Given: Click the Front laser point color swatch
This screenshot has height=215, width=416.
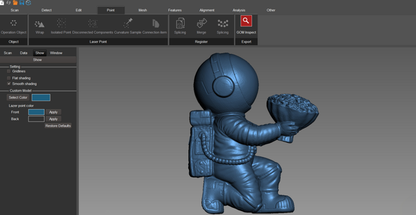Looking at the screenshot, I should (36, 112).
